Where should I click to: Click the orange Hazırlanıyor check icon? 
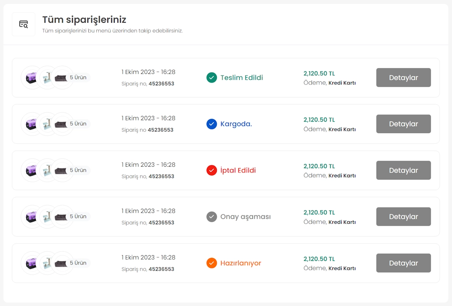pos(211,263)
